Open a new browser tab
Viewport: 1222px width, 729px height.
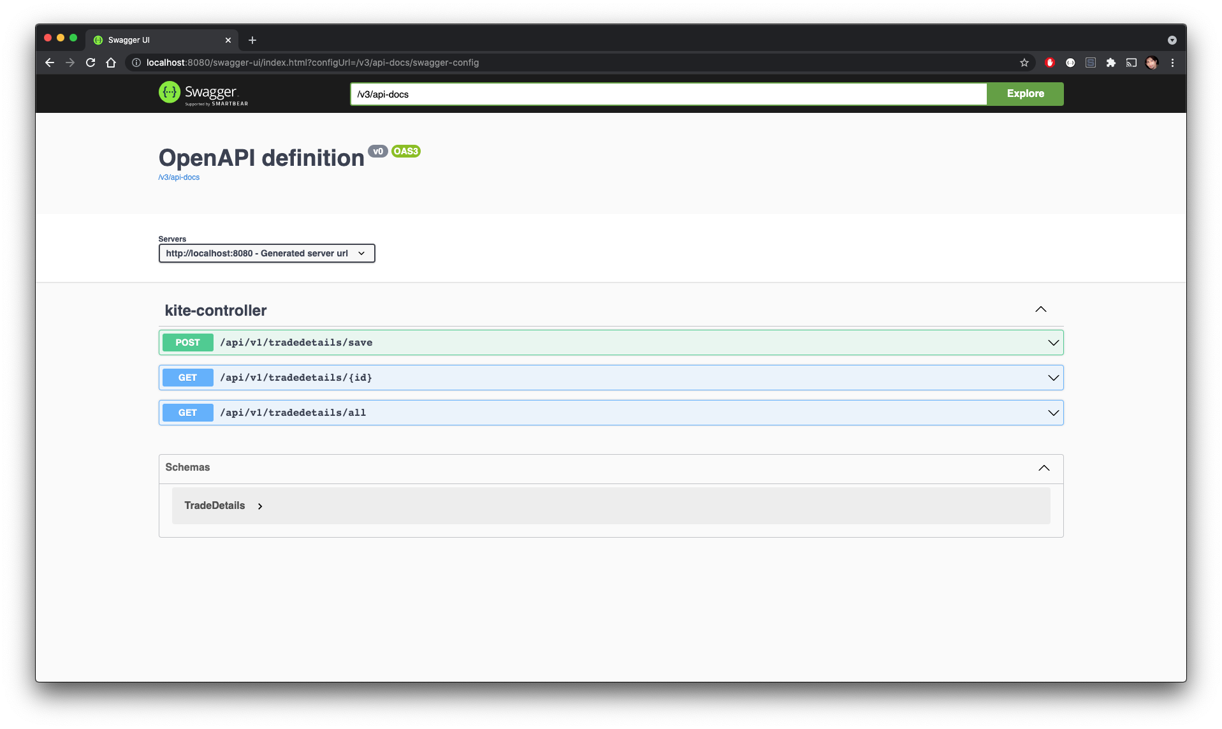pyautogui.click(x=252, y=40)
